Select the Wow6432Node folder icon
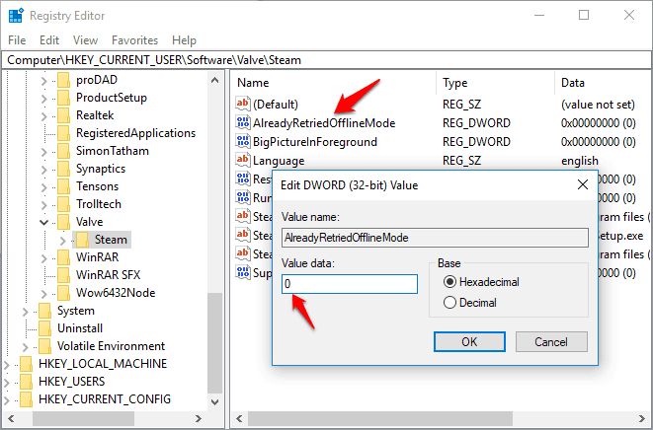Image resolution: width=653 pixels, height=430 pixels. pyautogui.click(x=63, y=293)
